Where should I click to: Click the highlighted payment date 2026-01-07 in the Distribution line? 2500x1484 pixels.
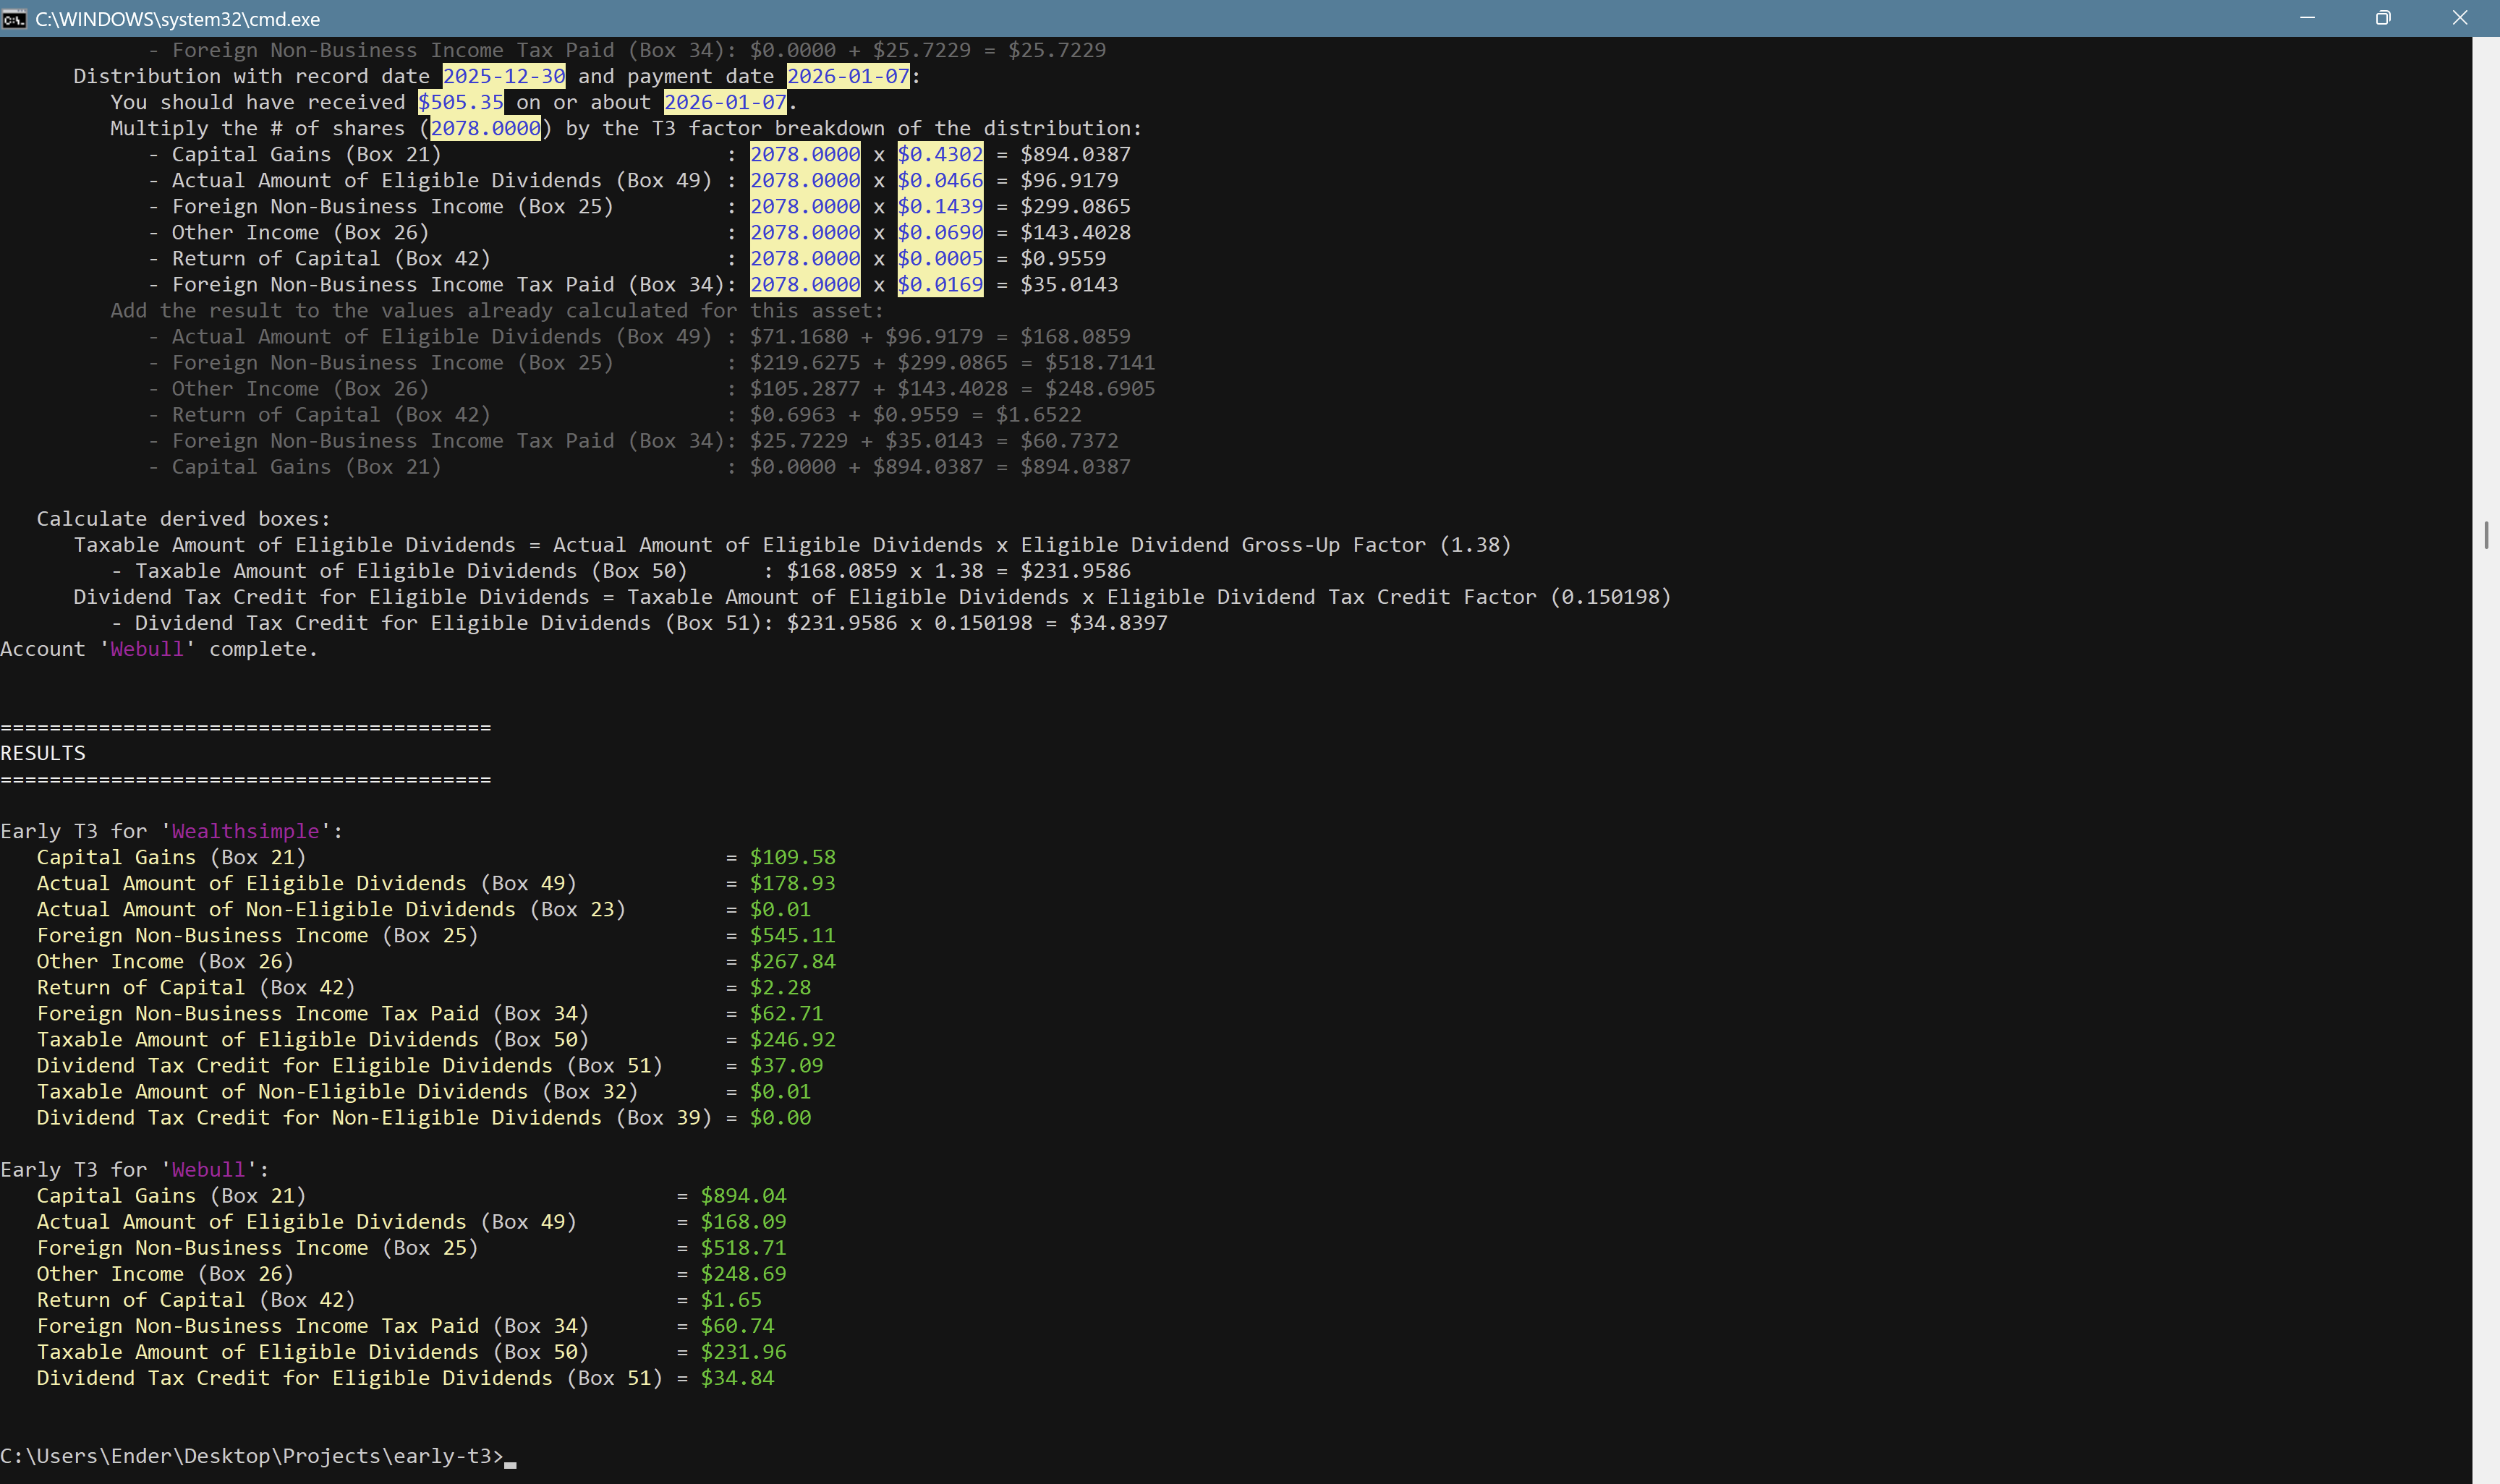pos(848,76)
